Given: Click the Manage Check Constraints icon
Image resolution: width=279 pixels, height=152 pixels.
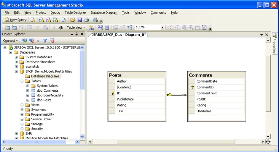Looking at the screenshot, I should pyautogui.click(x=197, y=28).
